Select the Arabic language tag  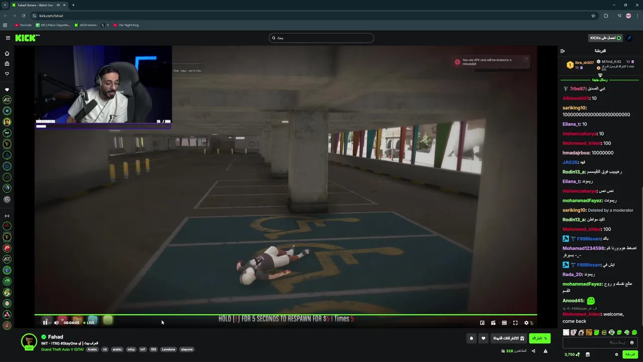tap(92, 349)
